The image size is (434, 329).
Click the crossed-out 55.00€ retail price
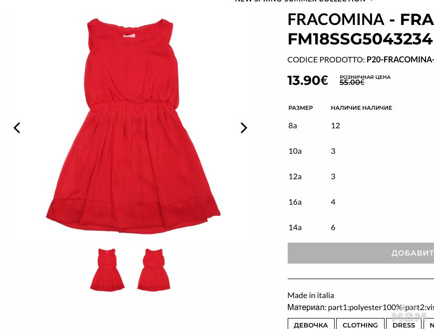coord(352,82)
